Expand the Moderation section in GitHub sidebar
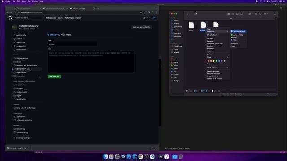Image resolution: width=287 pixels, height=161 pixels. click(x=40, y=76)
